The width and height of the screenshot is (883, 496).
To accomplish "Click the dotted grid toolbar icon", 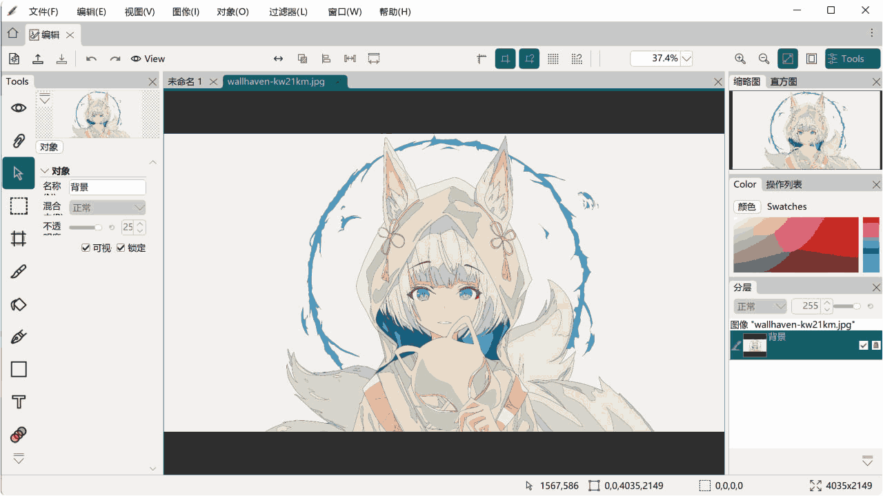I will coord(553,59).
